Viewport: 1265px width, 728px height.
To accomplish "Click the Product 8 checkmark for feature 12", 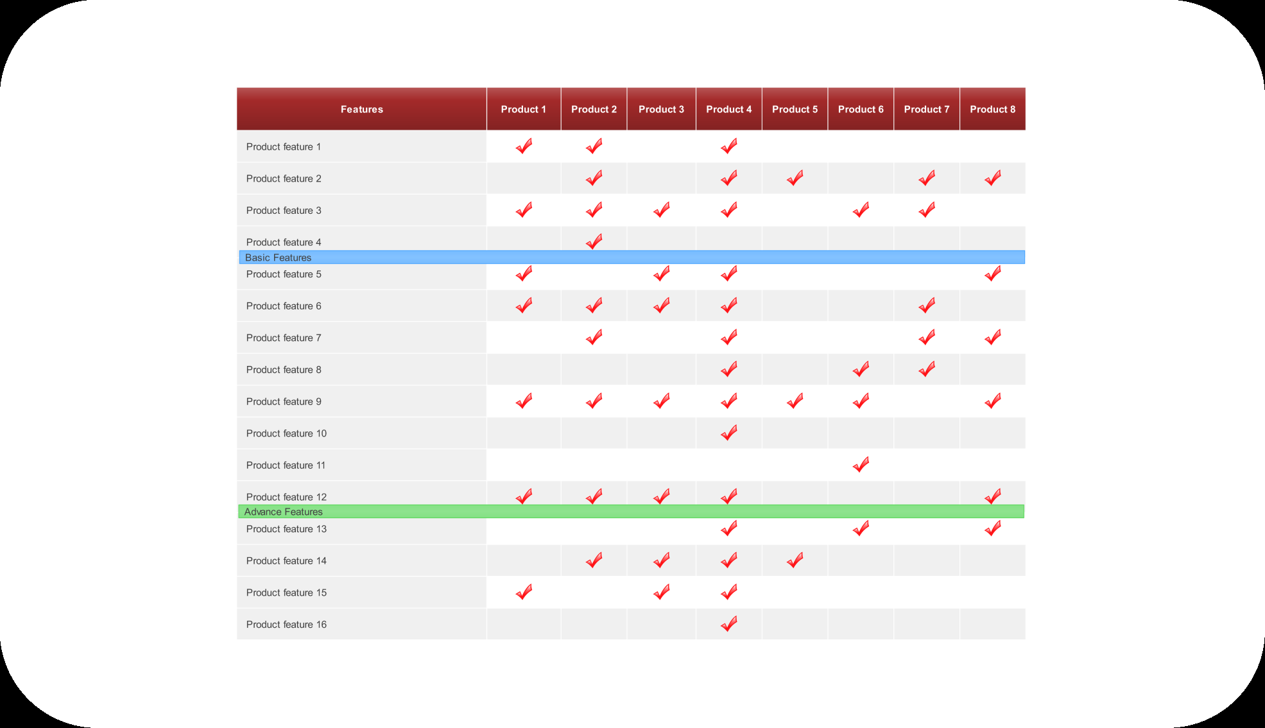I will [992, 496].
